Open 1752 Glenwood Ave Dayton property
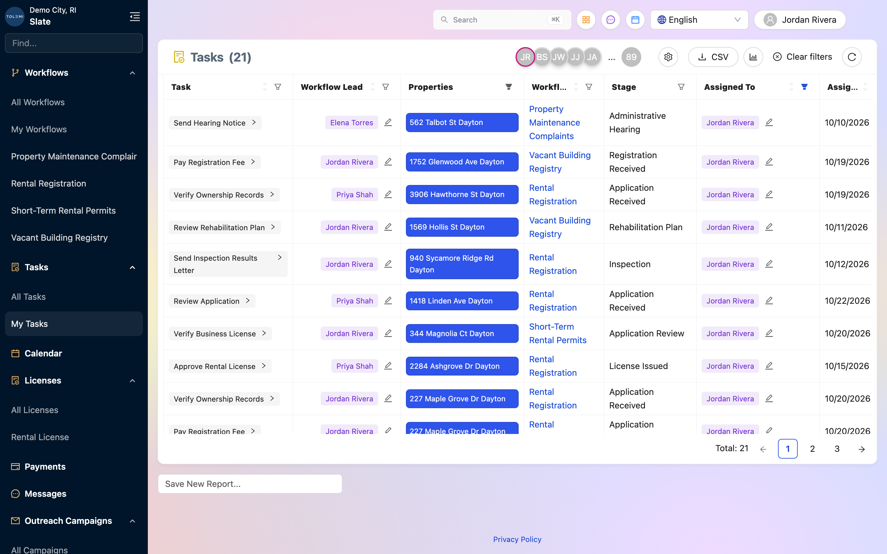This screenshot has height=554, width=887. point(462,162)
